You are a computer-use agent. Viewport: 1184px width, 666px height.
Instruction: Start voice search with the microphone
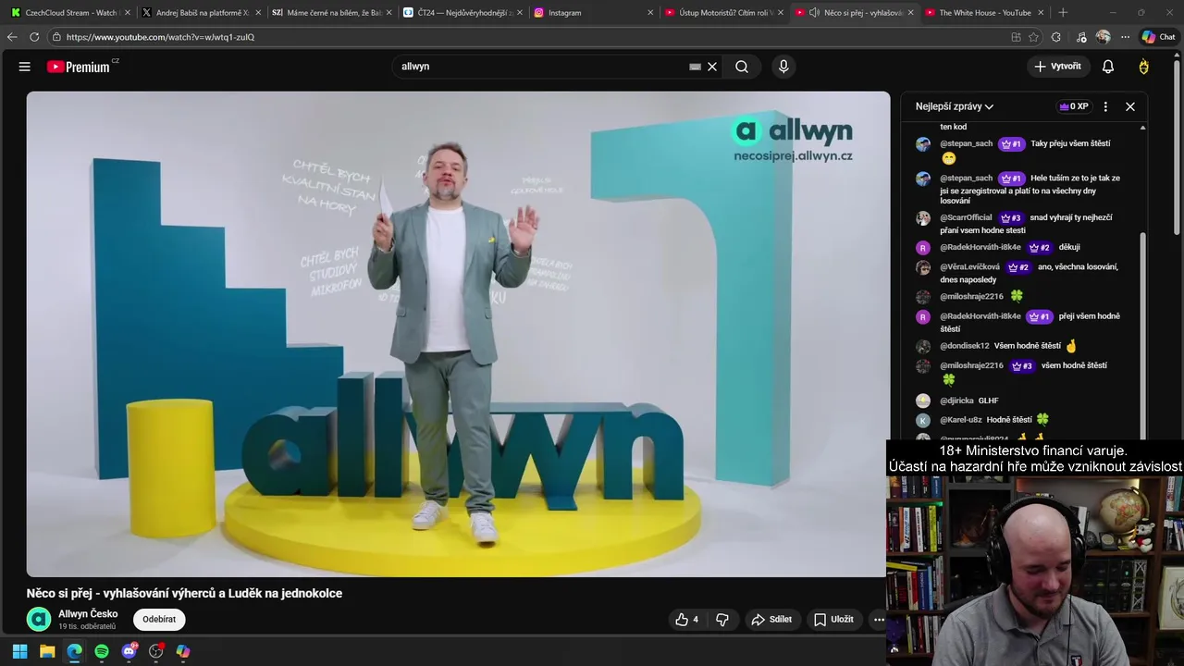click(x=783, y=67)
